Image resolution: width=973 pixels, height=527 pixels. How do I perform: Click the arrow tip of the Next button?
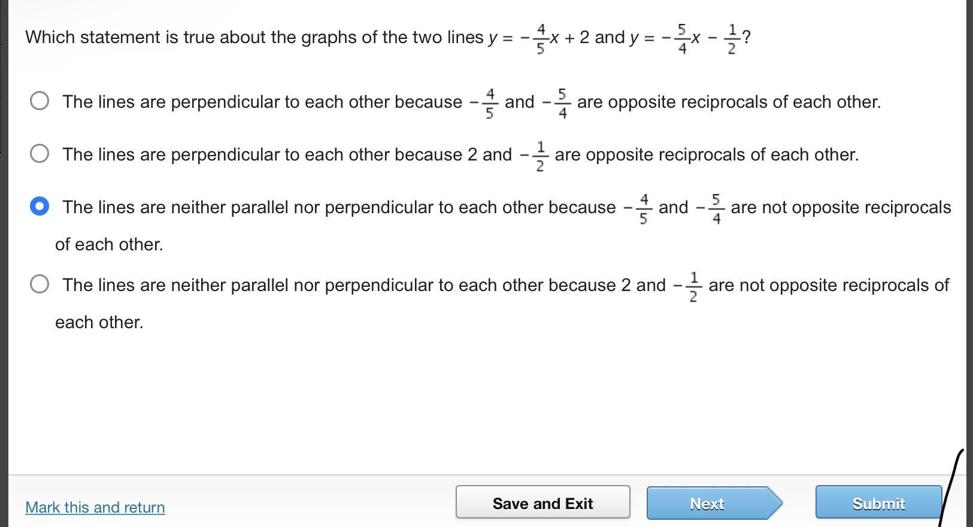pyautogui.click(x=775, y=504)
